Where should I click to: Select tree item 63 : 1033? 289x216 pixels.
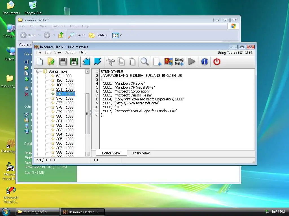point(64,76)
